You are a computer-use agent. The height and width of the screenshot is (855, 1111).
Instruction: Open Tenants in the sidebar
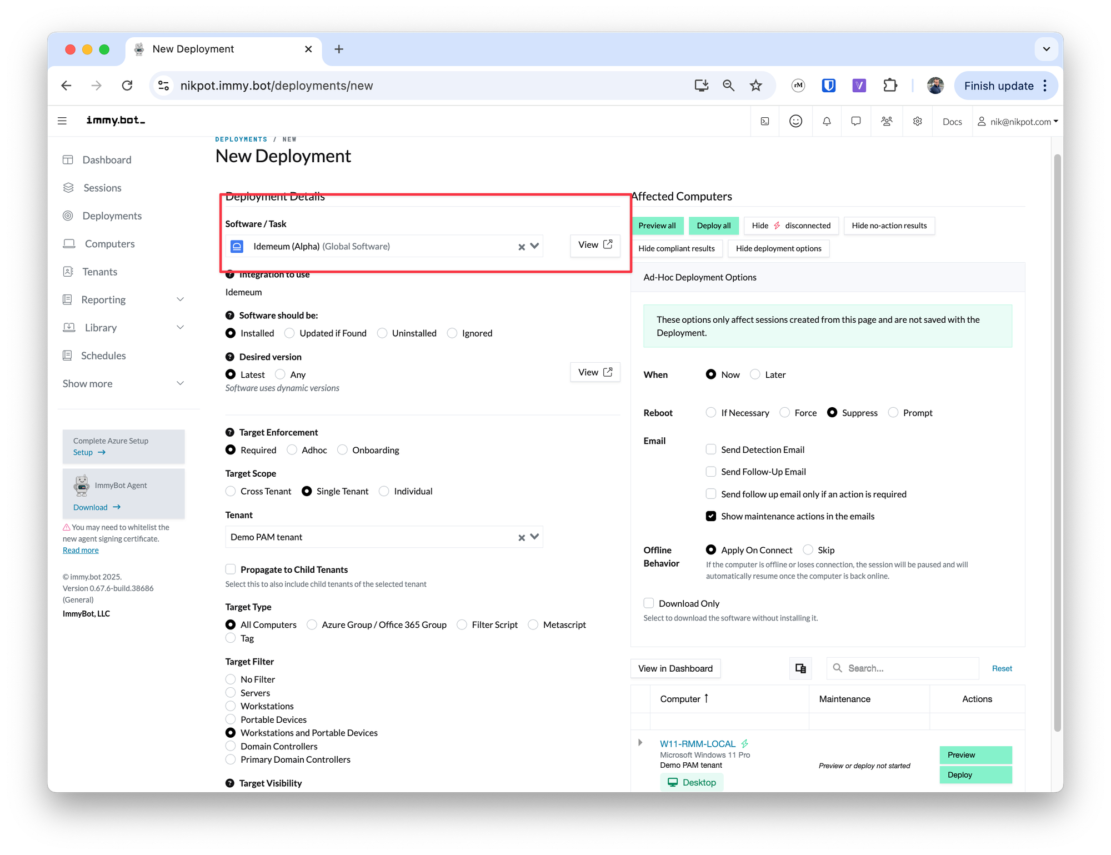click(99, 272)
